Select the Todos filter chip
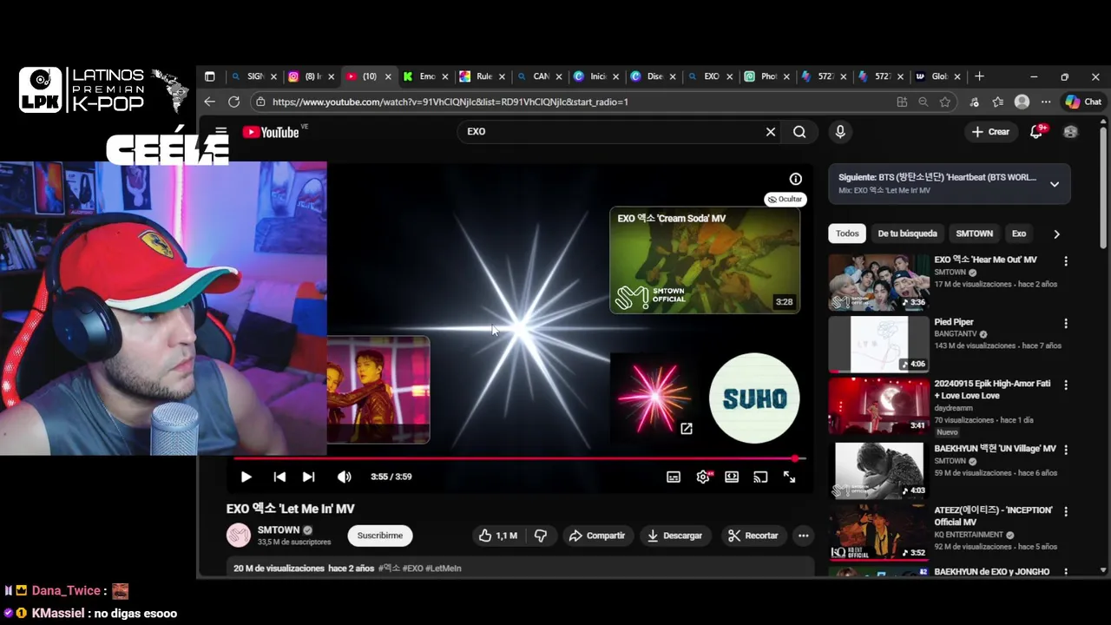The width and height of the screenshot is (1111, 625). click(x=847, y=234)
